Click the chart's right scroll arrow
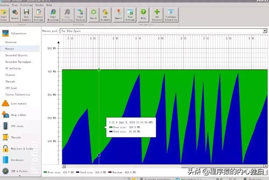Image resolution: width=269 pixels, height=180 pixels. [x=266, y=166]
